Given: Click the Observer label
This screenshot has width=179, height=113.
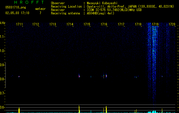Looking at the screenshot, I should (x=58, y=3).
